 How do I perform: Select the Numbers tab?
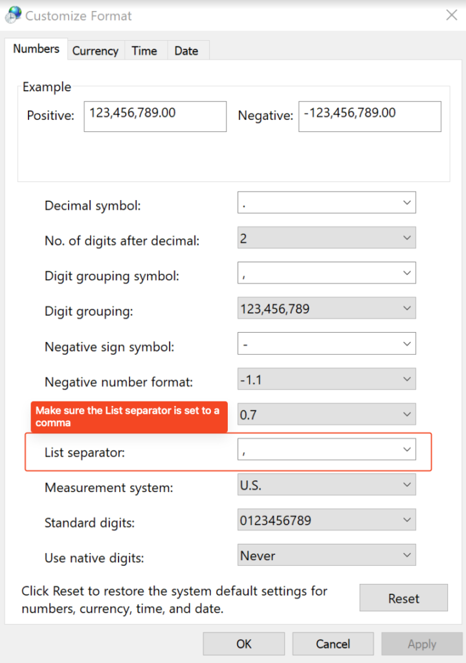coord(36,49)
